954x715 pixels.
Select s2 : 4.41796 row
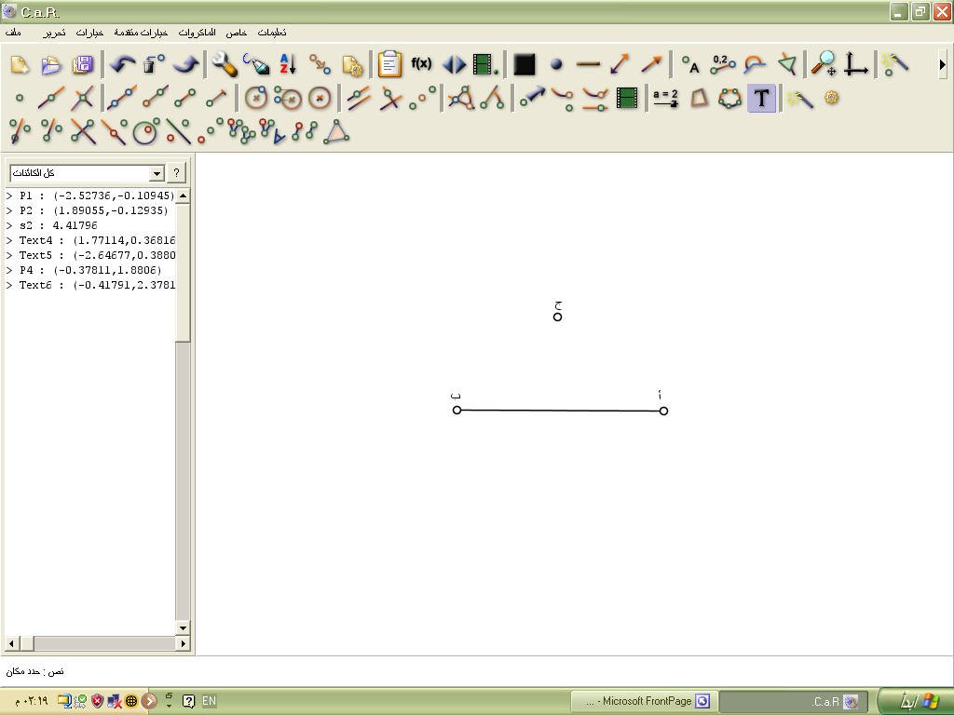(x=90, y=225)
